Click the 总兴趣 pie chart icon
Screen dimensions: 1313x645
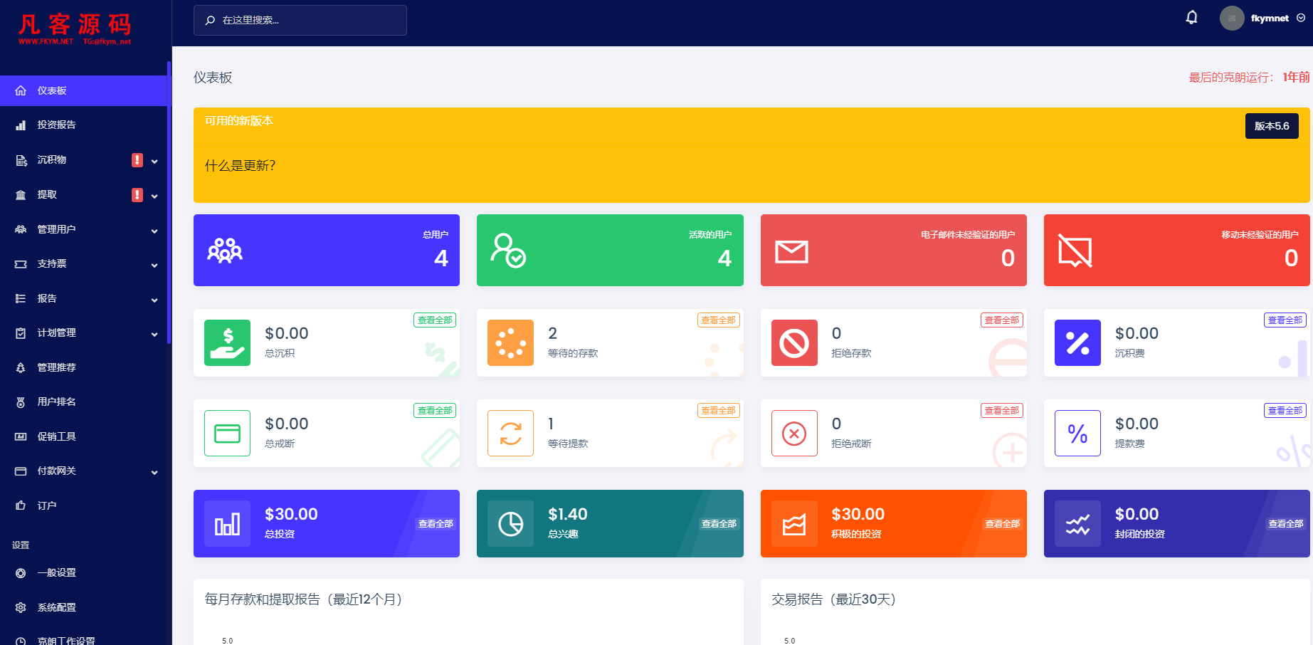[510, 524]
